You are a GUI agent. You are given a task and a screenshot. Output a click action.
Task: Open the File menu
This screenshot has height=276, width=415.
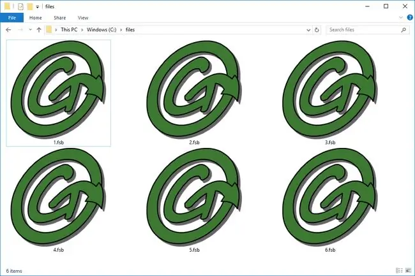tap(12, 18)
